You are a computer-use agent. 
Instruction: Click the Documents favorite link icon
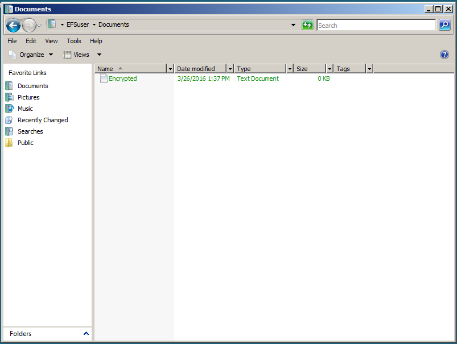coord(9,86)
